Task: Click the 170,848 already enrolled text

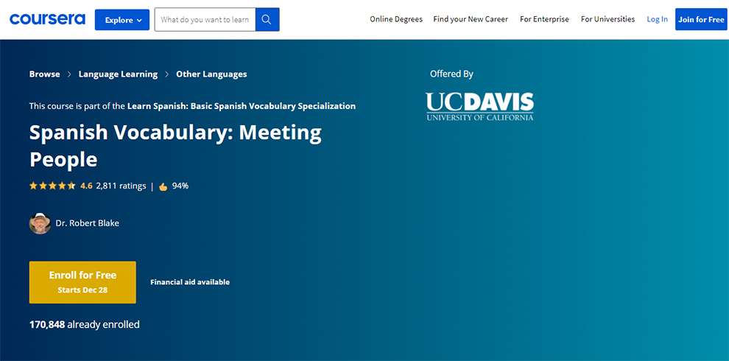Action: pos(85,324)
